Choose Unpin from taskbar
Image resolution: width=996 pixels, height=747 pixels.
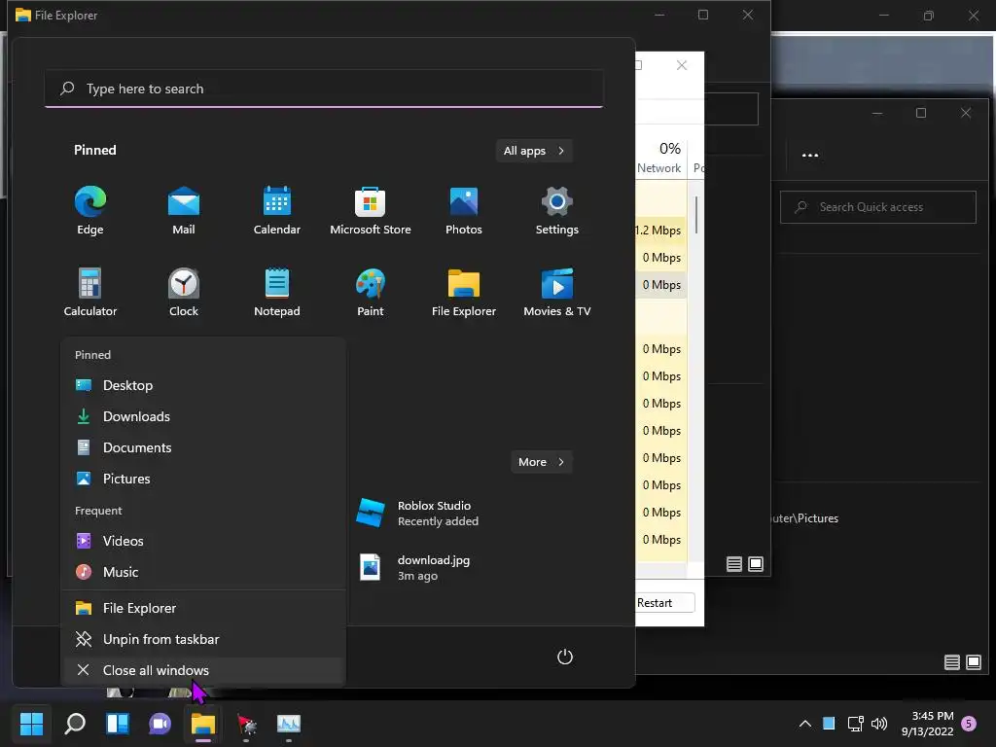click(203, 640)
